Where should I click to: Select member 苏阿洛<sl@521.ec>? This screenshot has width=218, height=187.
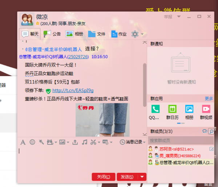(x=181, y=149)
